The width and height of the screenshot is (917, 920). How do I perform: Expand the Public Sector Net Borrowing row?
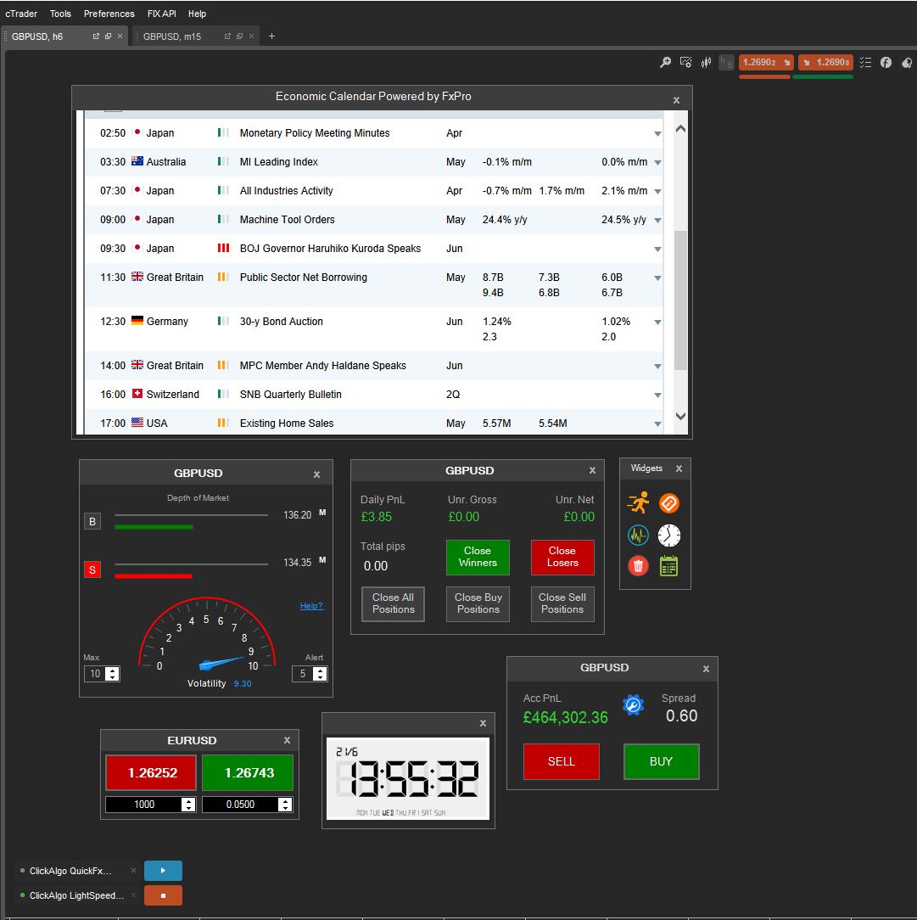tap(657, 278)
